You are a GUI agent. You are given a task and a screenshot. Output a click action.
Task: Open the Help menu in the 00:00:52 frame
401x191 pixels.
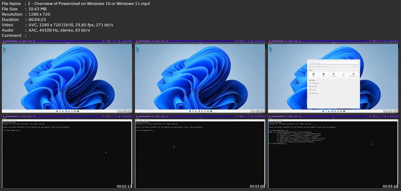(x=167, y=41)
